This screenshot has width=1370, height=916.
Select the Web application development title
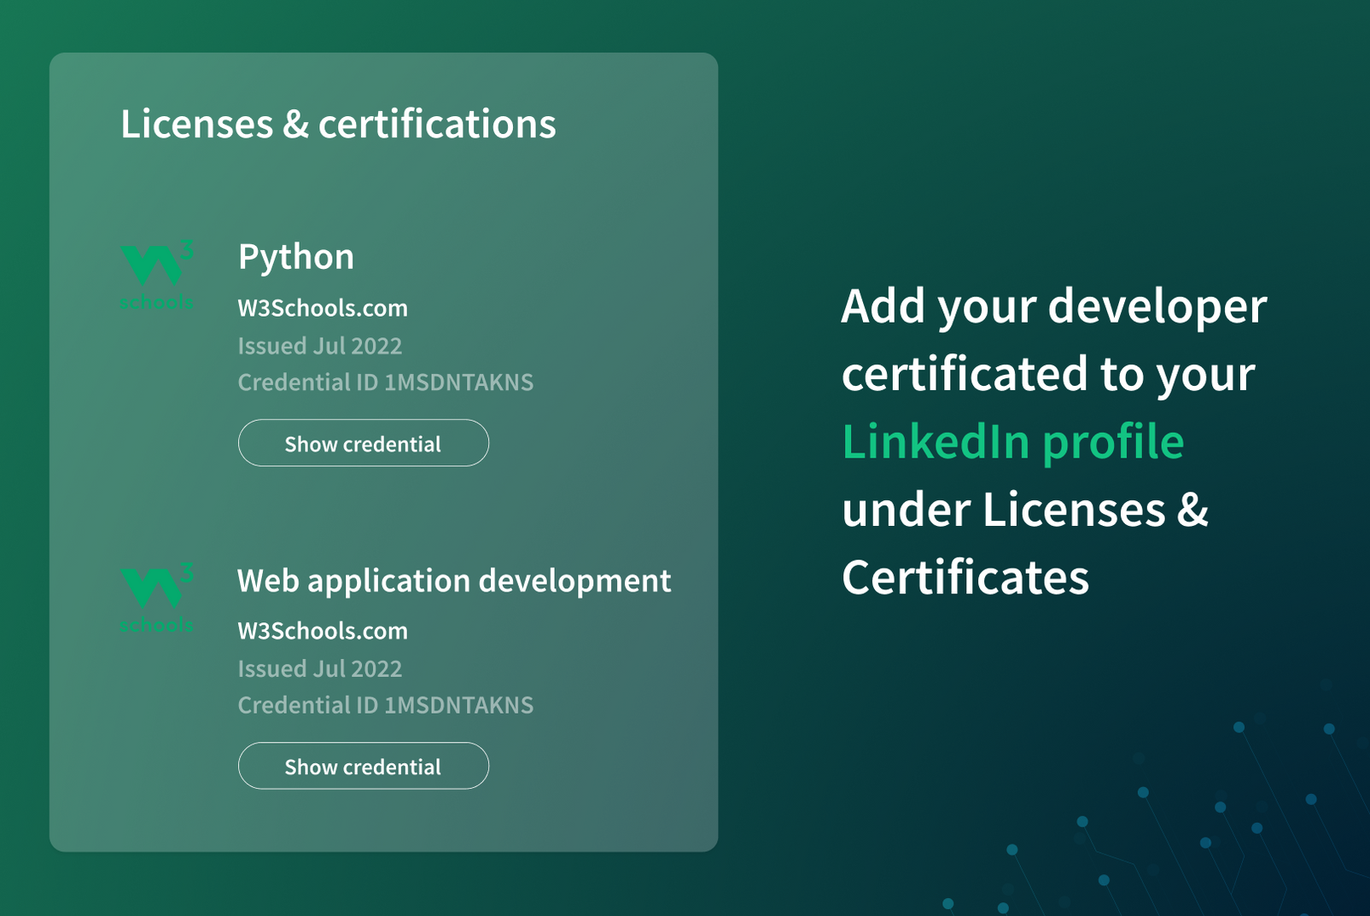point(454,581)
